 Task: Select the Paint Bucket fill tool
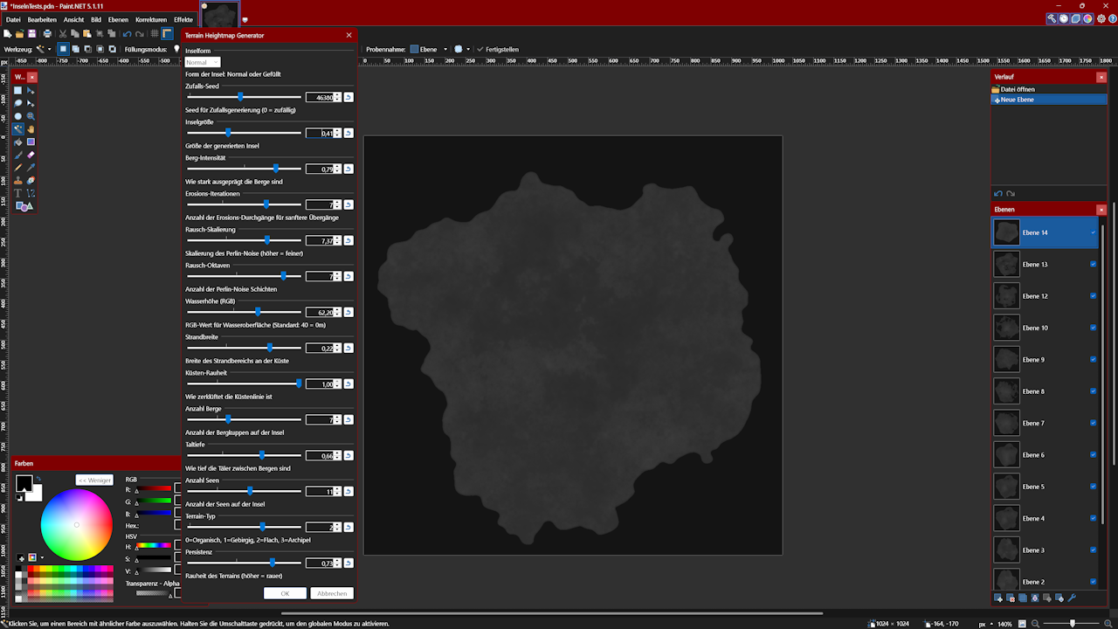click(x=18, y=142)
